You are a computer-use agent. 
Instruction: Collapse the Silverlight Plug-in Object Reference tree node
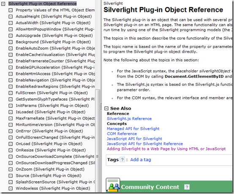pyautogui.click(x=3, y=4)
